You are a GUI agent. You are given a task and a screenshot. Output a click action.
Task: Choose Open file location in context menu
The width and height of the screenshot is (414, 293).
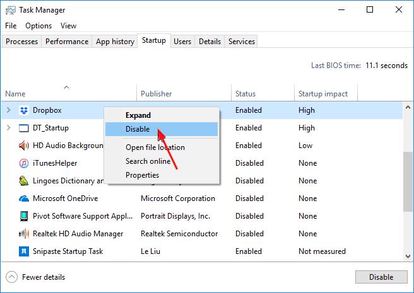[x=162, y=147]
